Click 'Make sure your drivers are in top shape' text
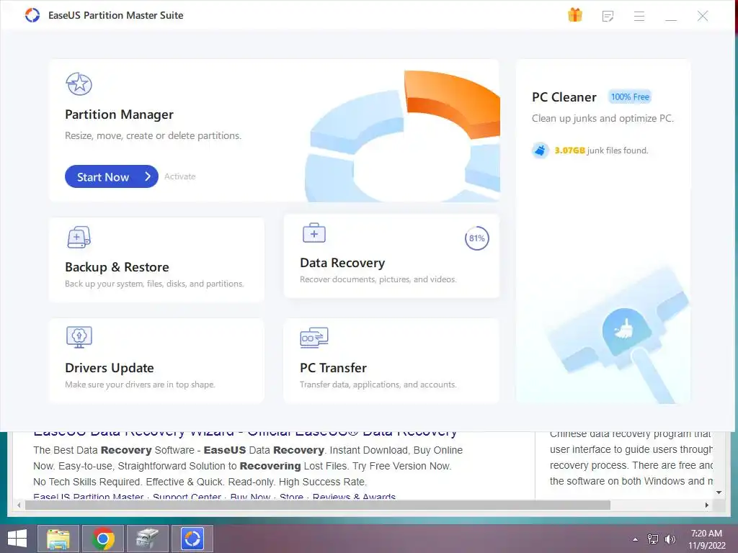 140,385
